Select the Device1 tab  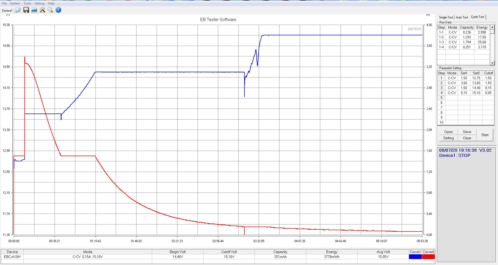7,11
